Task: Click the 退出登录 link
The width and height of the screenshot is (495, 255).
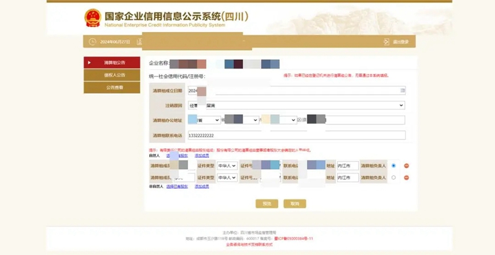Action: (x=400, y=42)
